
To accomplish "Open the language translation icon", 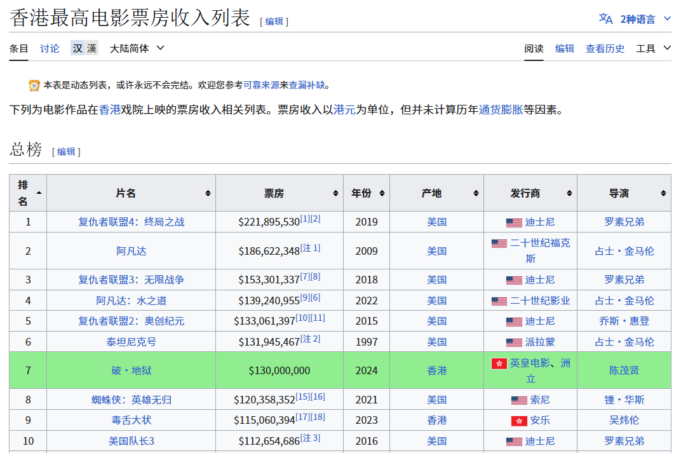I will (605, 19).
